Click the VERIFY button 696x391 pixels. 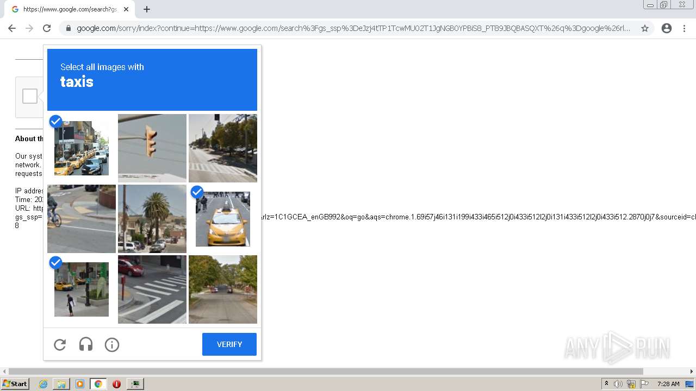pyautogui.click(x=229, y=344)
